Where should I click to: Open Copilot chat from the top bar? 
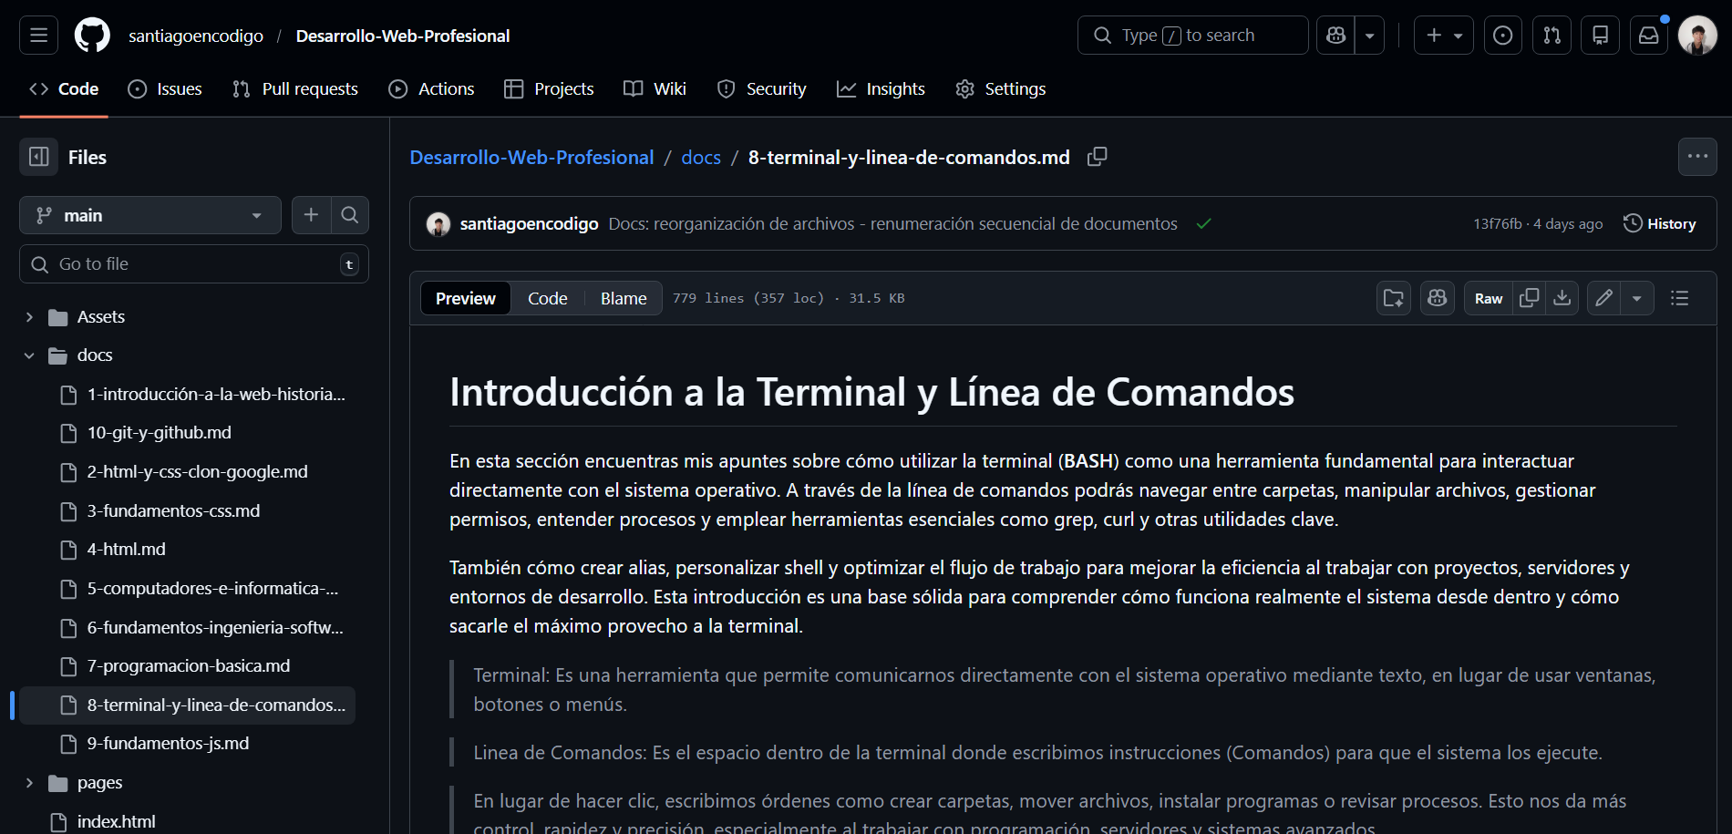pyautogui.click(x=1335, y=35)
